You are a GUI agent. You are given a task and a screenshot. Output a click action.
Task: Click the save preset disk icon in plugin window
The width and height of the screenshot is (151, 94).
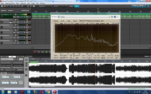tap(115, 17)
